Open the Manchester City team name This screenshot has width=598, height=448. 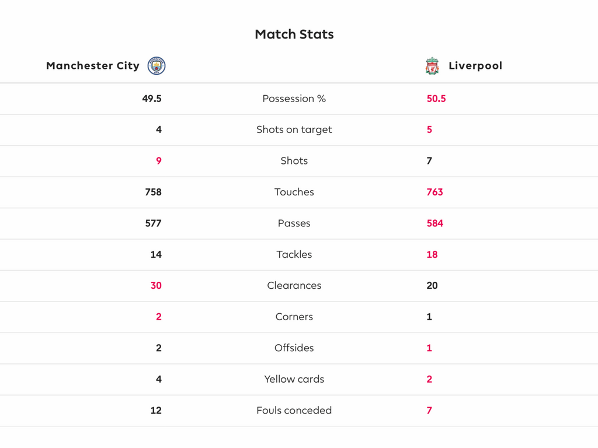[93, 66]
